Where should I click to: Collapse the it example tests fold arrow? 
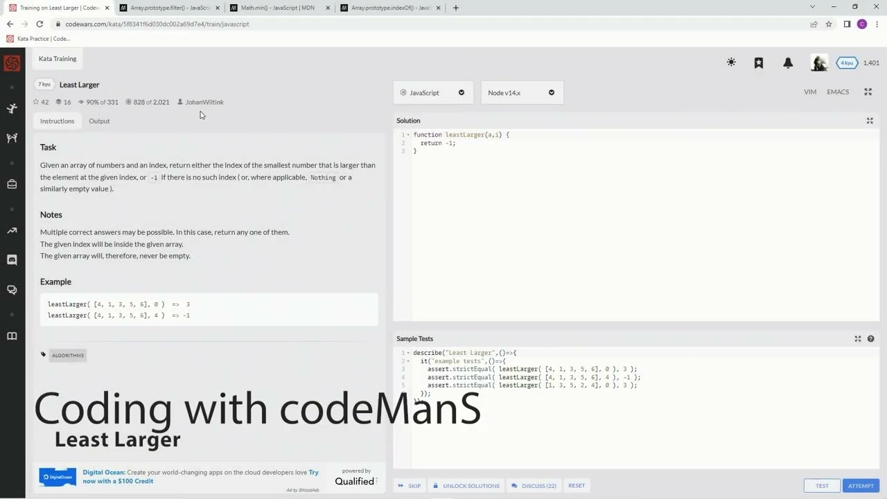coord(408,361)
